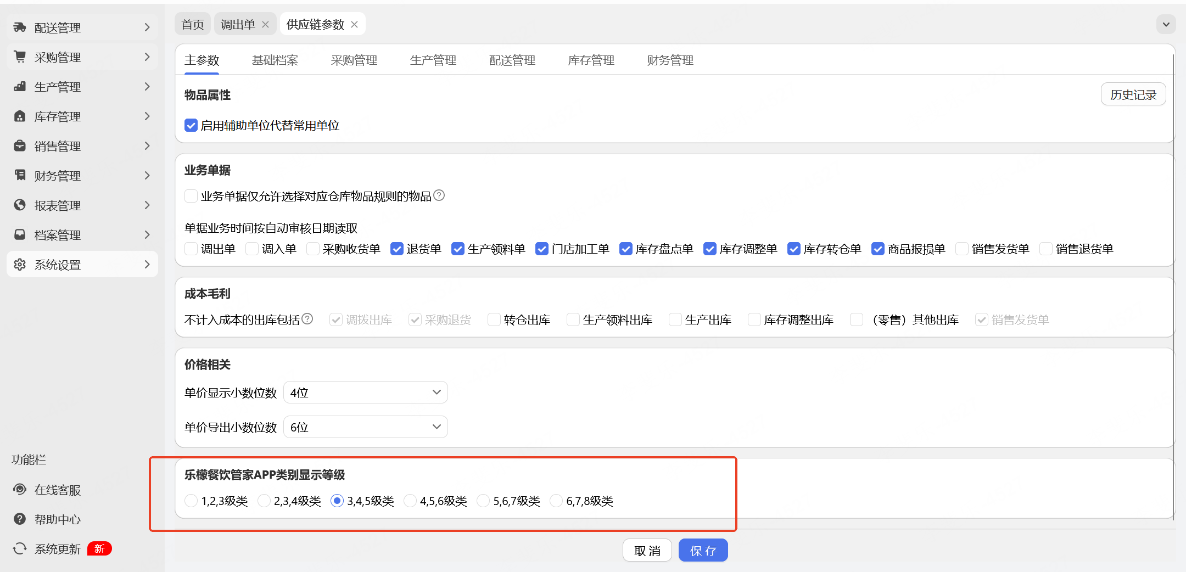
Task: Select the 1,2,3级类 radio option
Action: [191, 501]
